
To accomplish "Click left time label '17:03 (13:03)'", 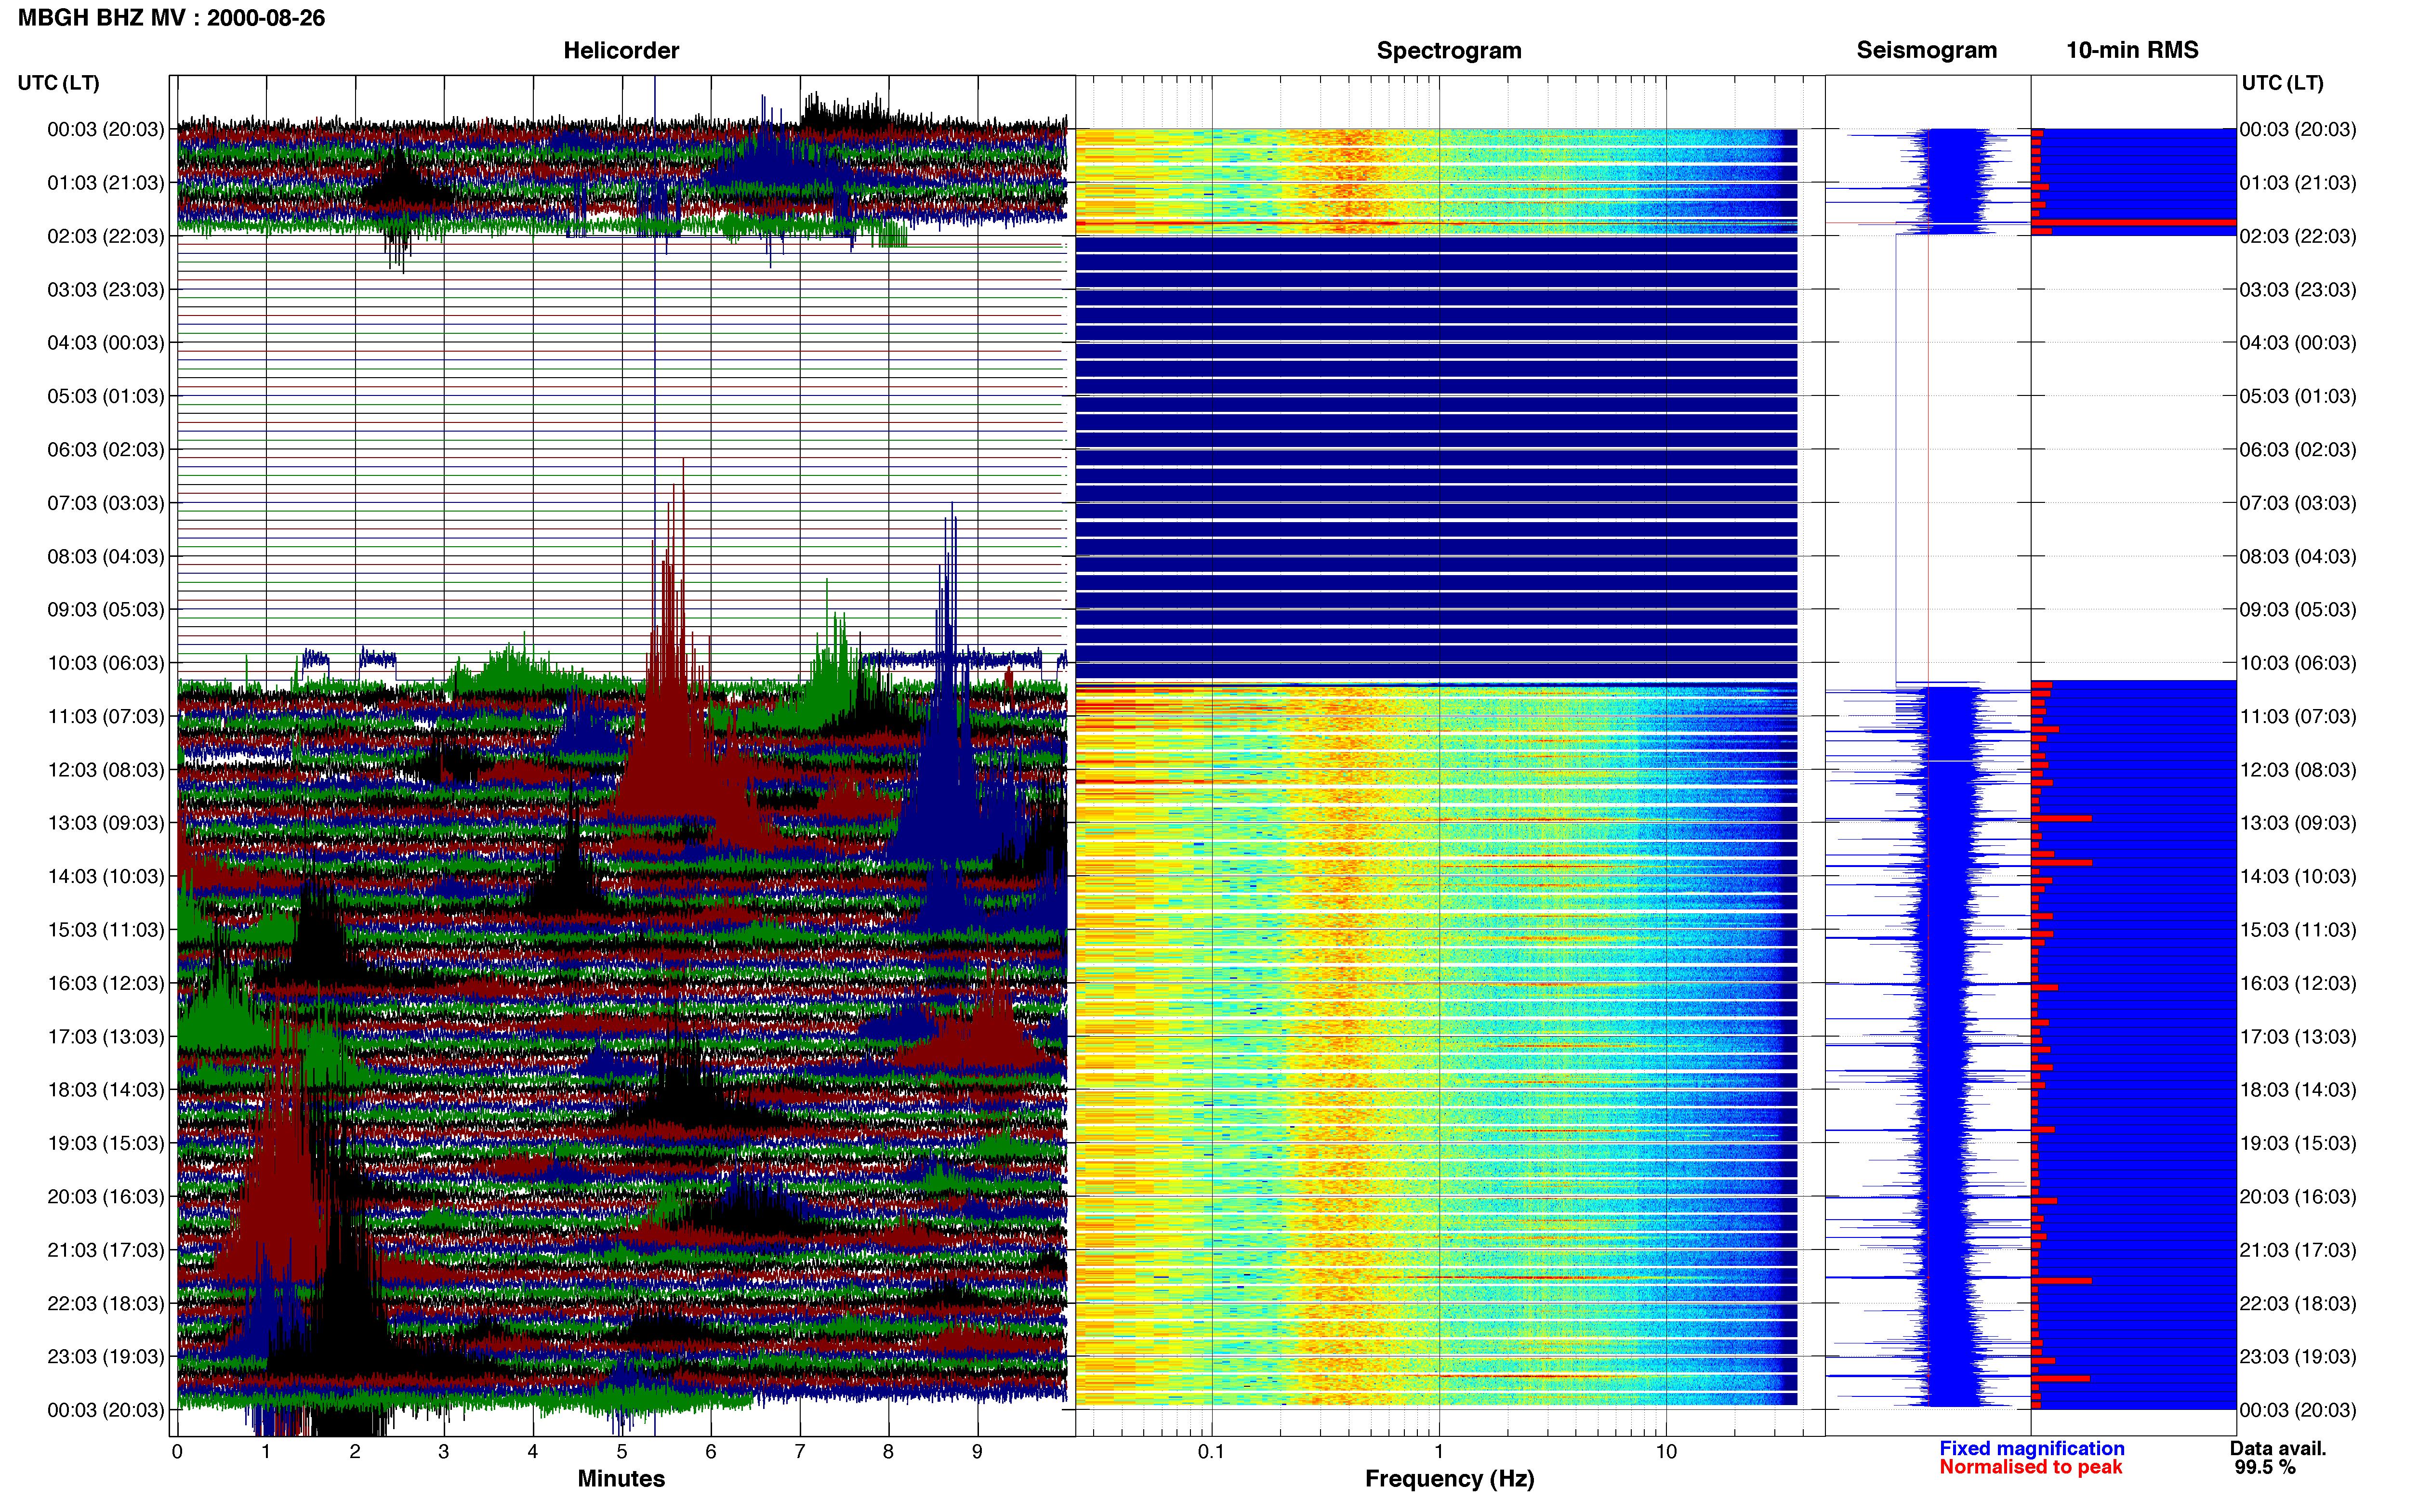I will pos(105,1036).
